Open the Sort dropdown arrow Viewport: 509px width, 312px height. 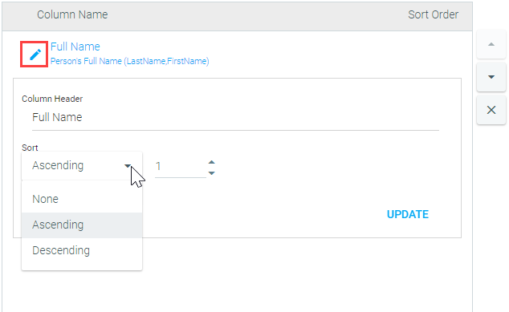pos(128,166)
